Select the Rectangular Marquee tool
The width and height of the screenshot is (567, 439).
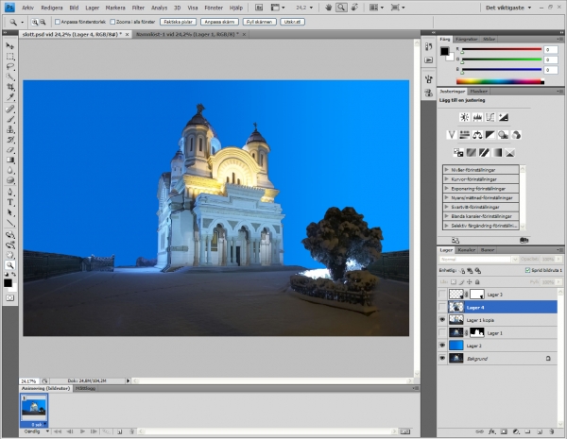(x=10, y=57)
